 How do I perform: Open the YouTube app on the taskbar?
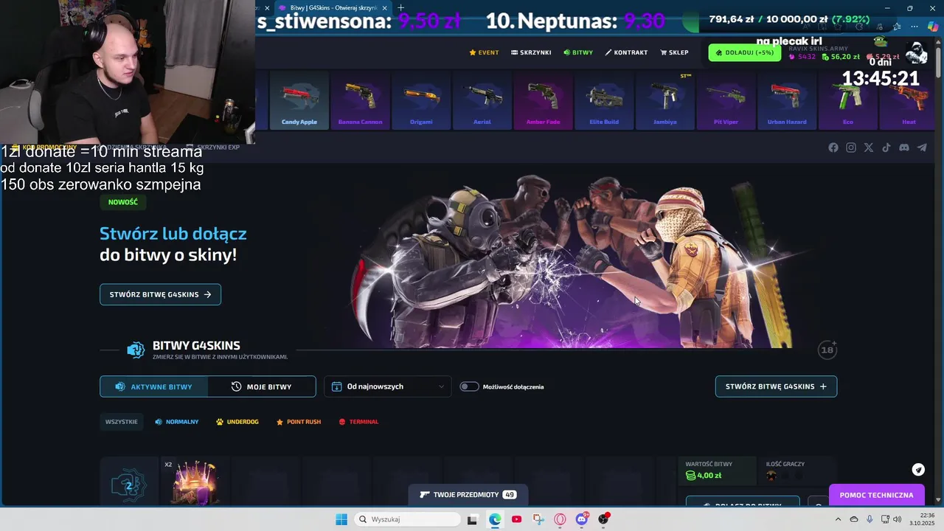click(x=516, y=519)
